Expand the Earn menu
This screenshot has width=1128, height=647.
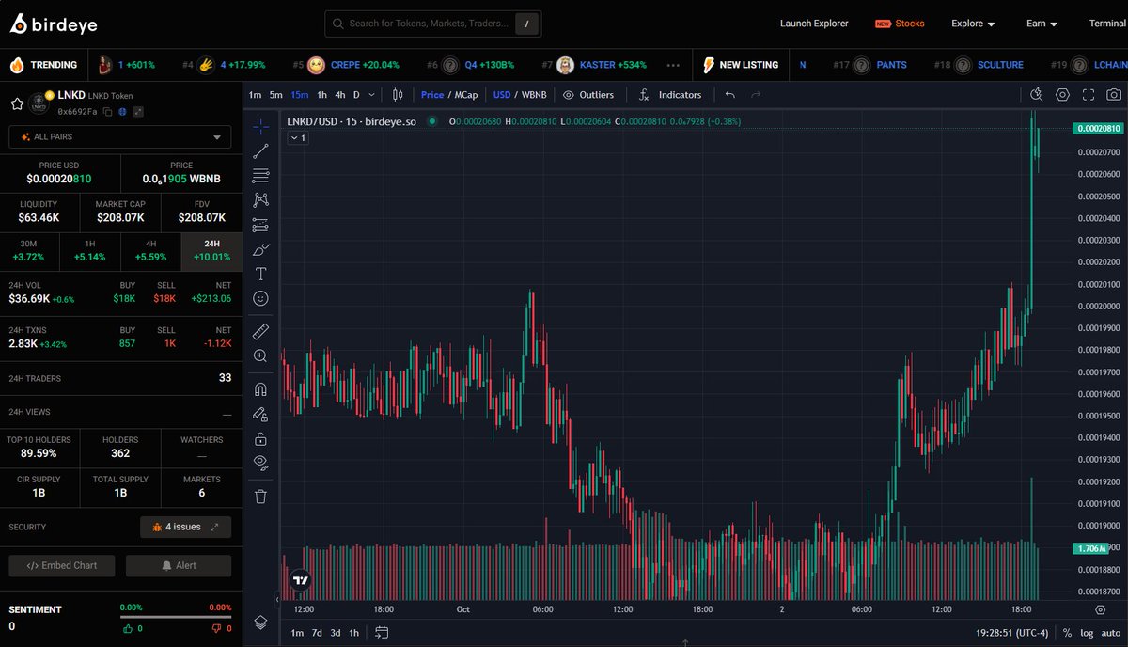(x=1042, y=24)
